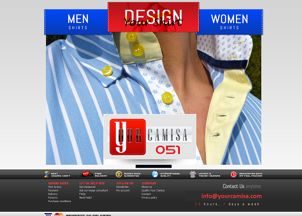The width and height of the screenshot is (302, 216).
Task: Open the Delivery footer link
Action: point(53,194)
